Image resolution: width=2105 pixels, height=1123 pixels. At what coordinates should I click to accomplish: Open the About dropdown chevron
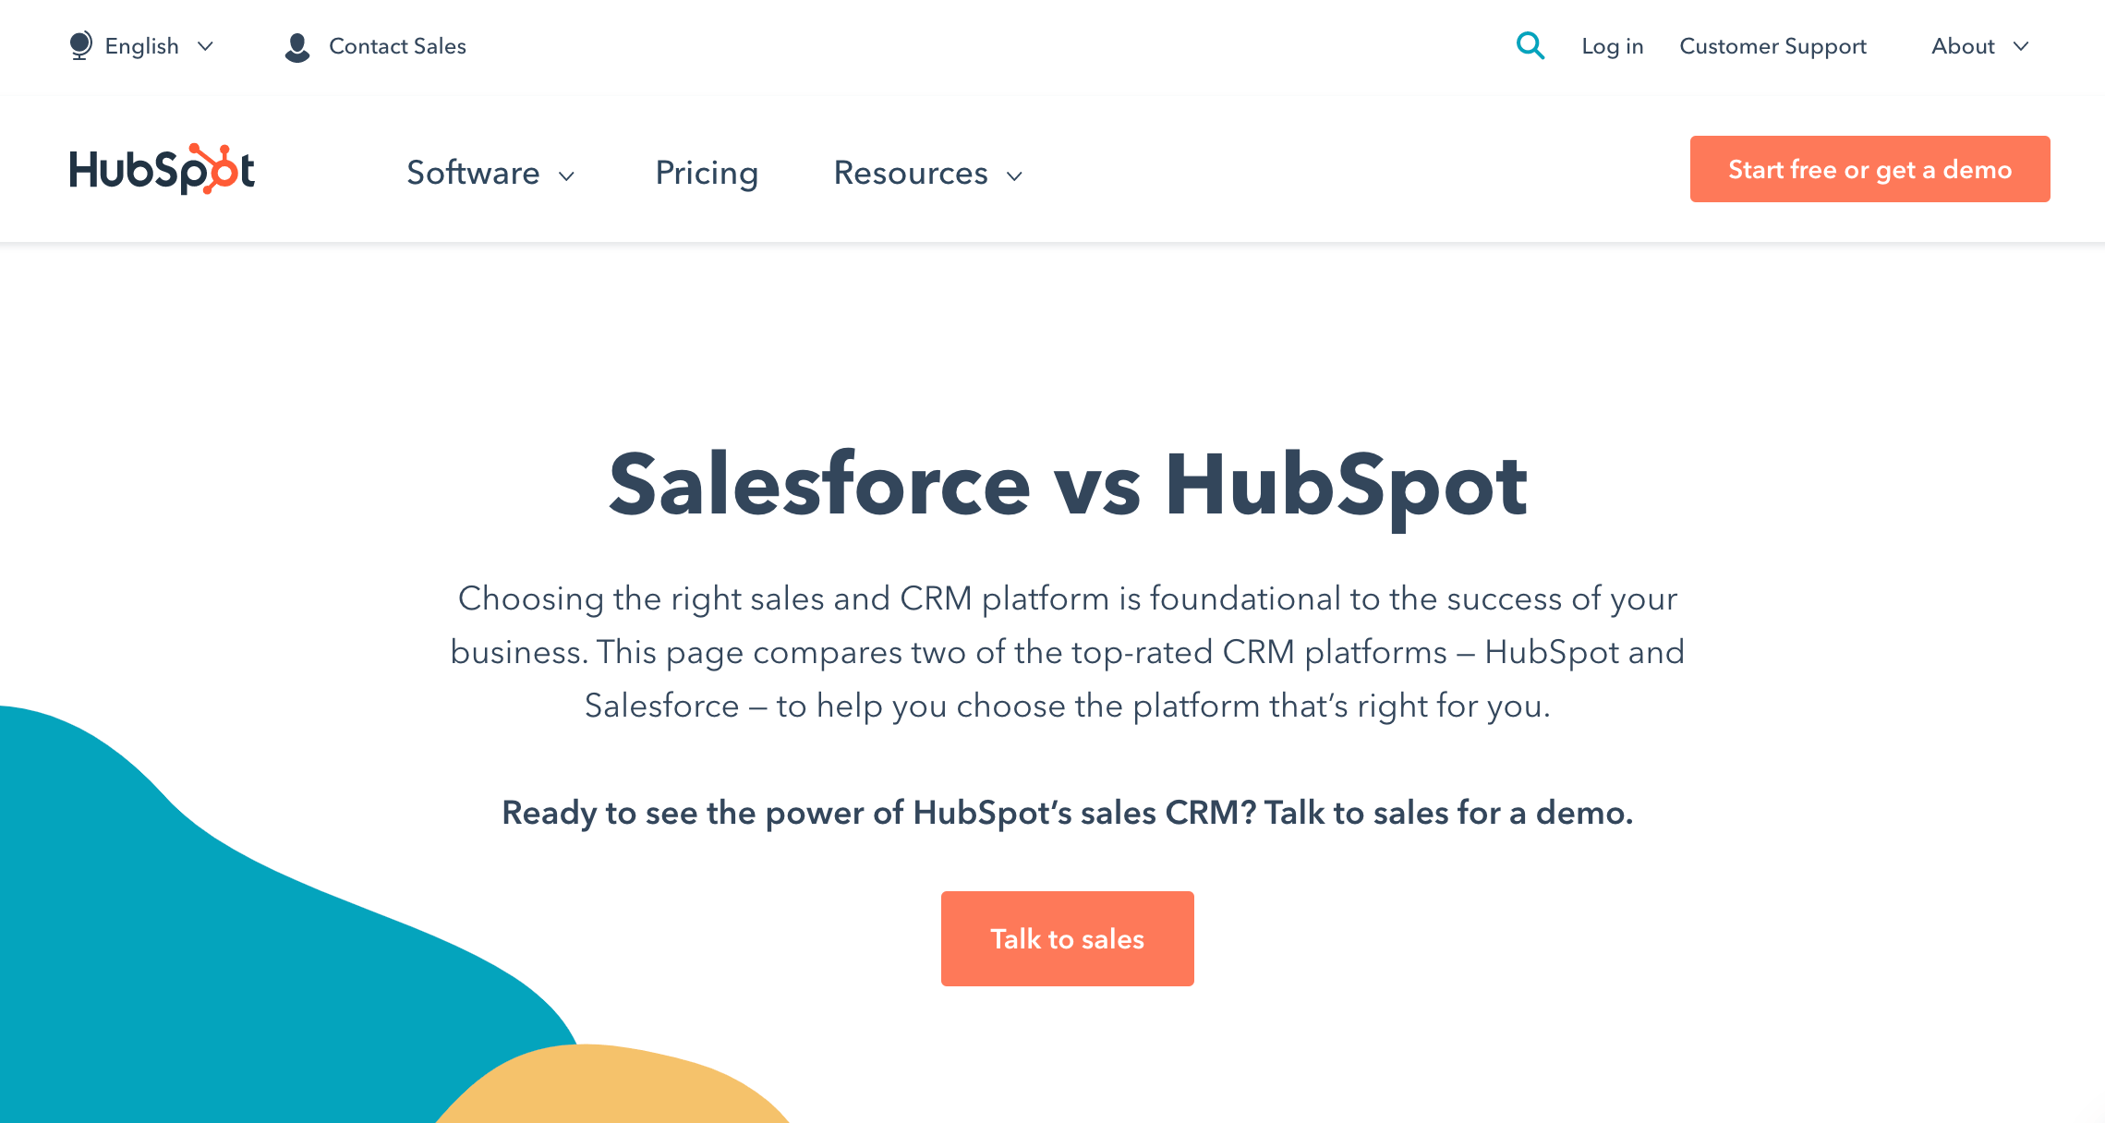coord(2021,46)
